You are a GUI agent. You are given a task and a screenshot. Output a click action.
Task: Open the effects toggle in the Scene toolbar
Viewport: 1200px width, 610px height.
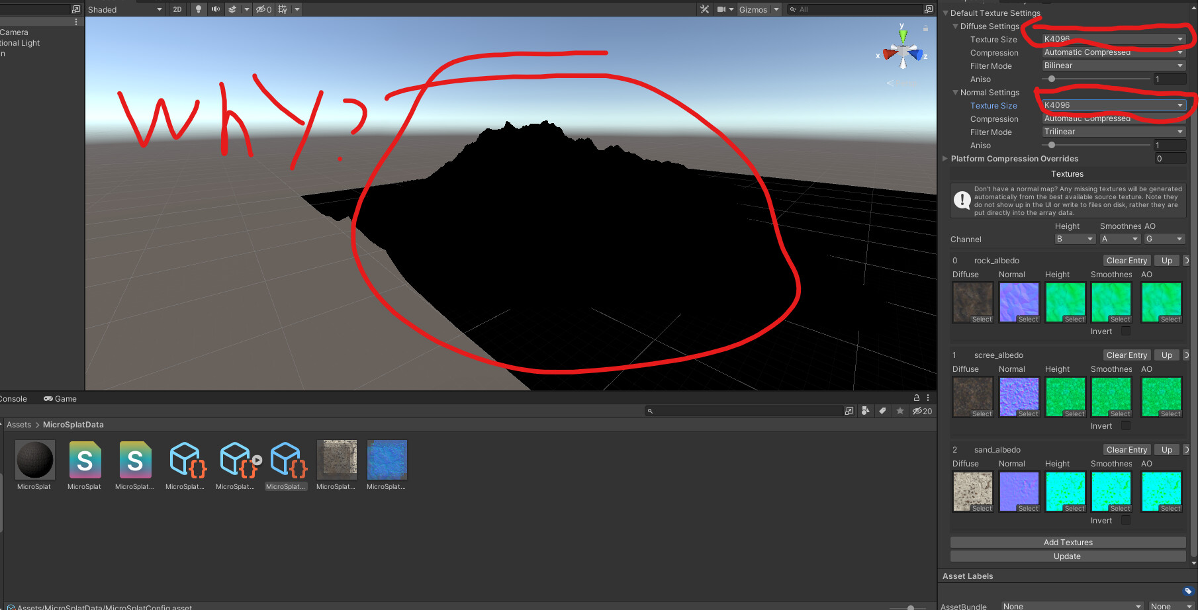[x=232, y=9]
